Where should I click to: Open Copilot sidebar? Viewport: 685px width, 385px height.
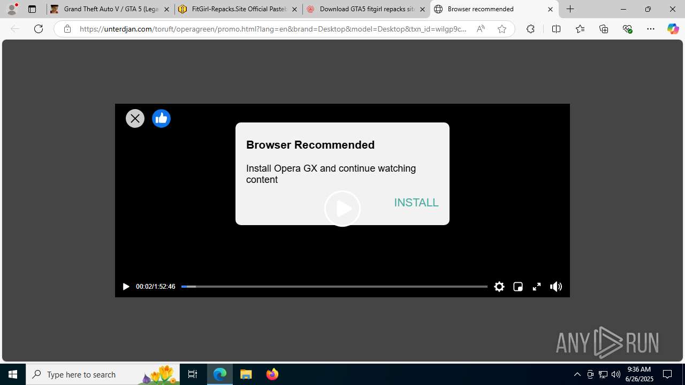tap(673, 29)
